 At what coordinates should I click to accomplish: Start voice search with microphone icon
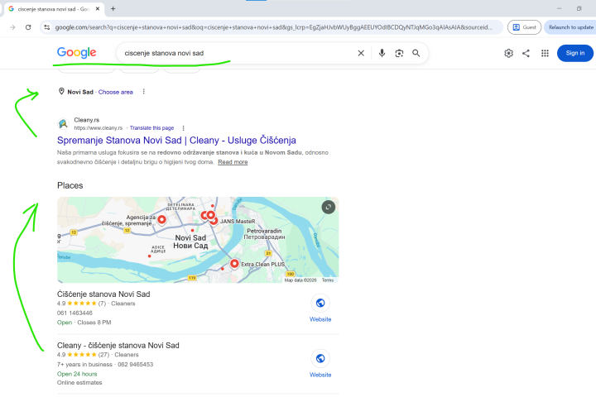pos(382,53)
